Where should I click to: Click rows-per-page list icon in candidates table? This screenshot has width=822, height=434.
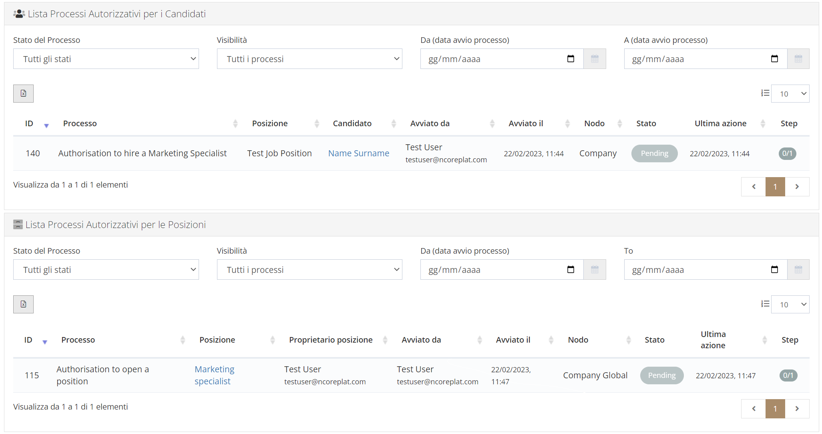coord(765,93)
